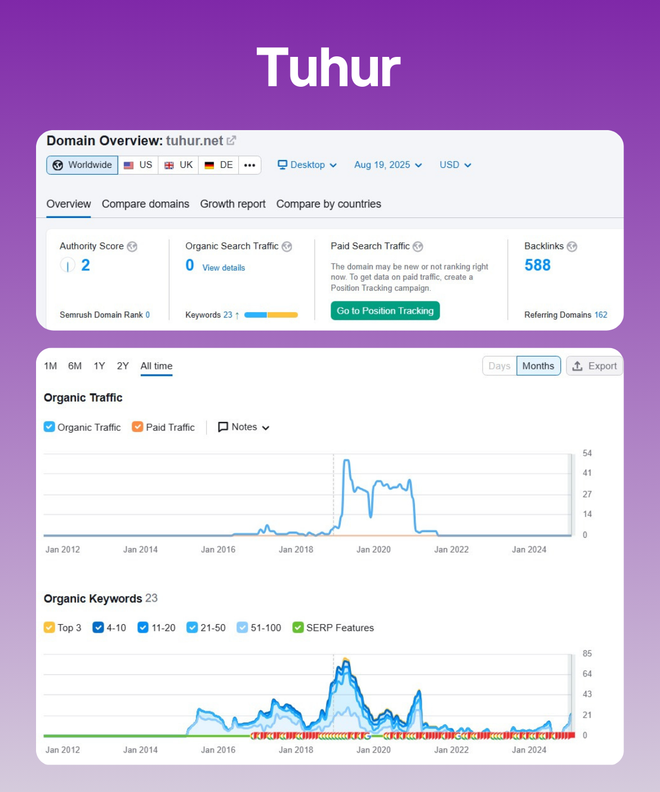Screen dimensions: 660x792
Task: Disable the SERP Features checkbox
Action: point(298,628)
